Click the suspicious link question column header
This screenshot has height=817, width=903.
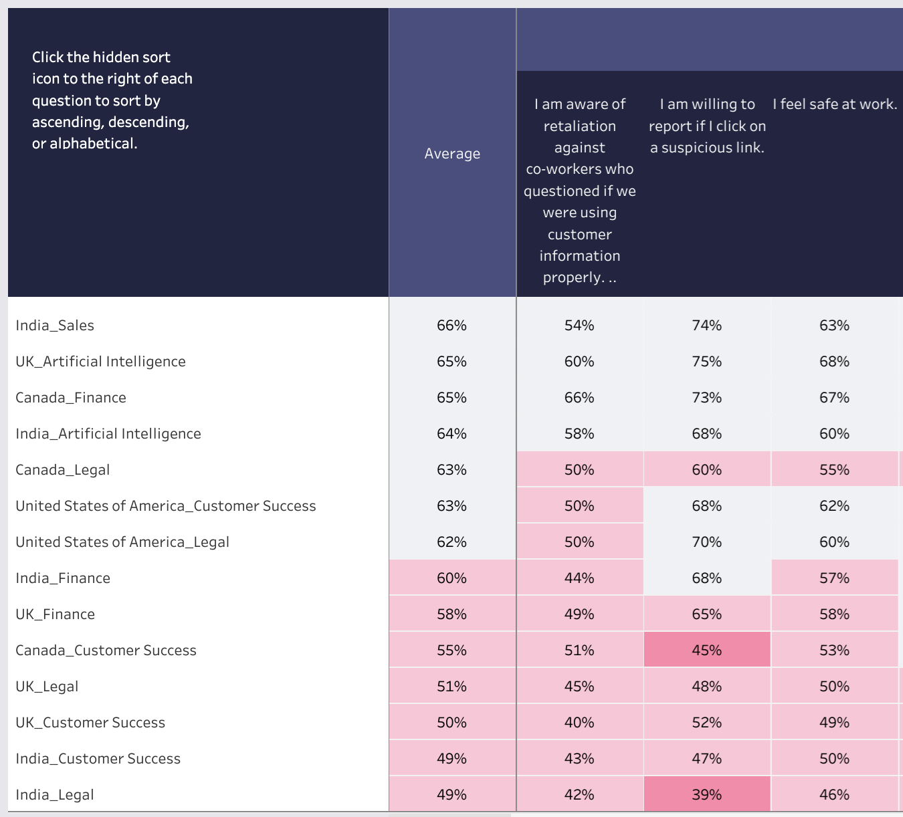[707, 126]
